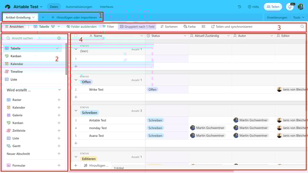Open Tools dropdown menu

[299, 17]
